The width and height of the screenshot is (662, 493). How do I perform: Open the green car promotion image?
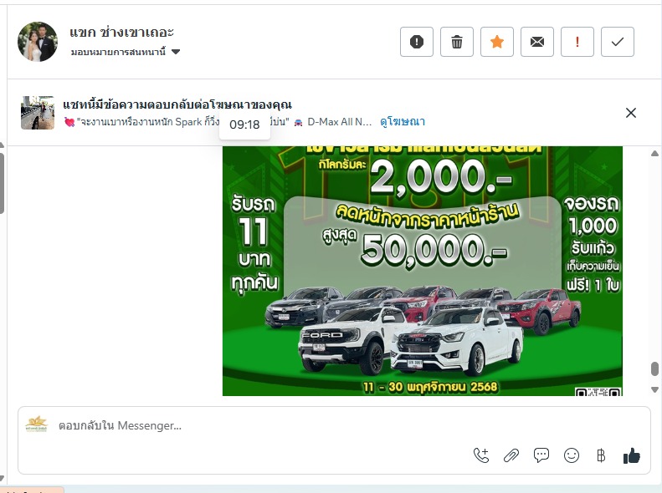coord(422,271)
